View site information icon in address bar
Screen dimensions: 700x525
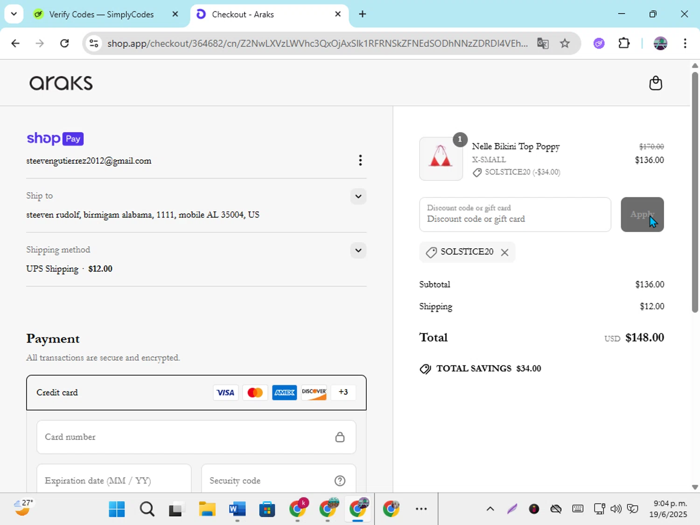tap(94, 43)
